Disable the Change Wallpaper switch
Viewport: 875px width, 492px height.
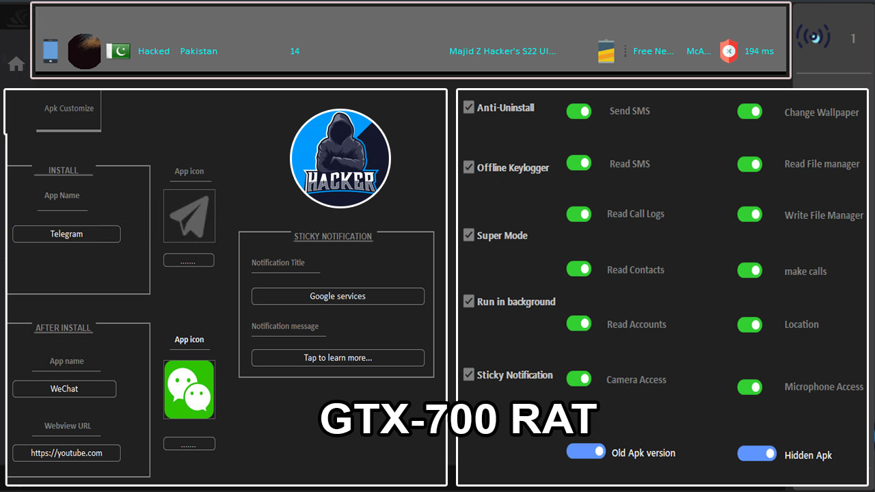[750, 111]
